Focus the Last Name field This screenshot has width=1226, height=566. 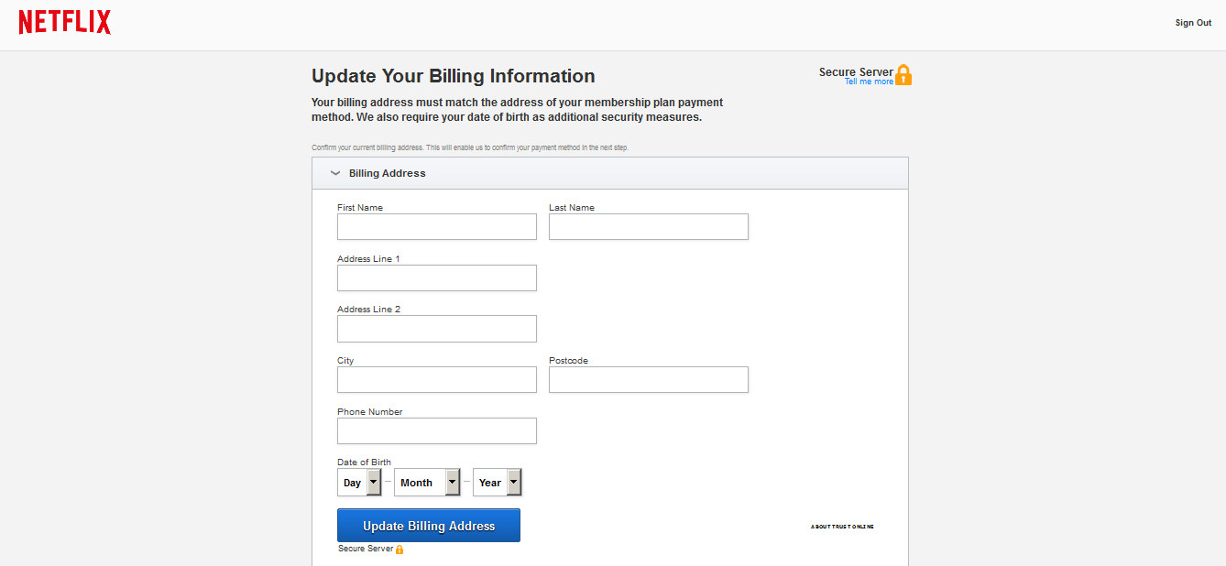pos(648,227)
